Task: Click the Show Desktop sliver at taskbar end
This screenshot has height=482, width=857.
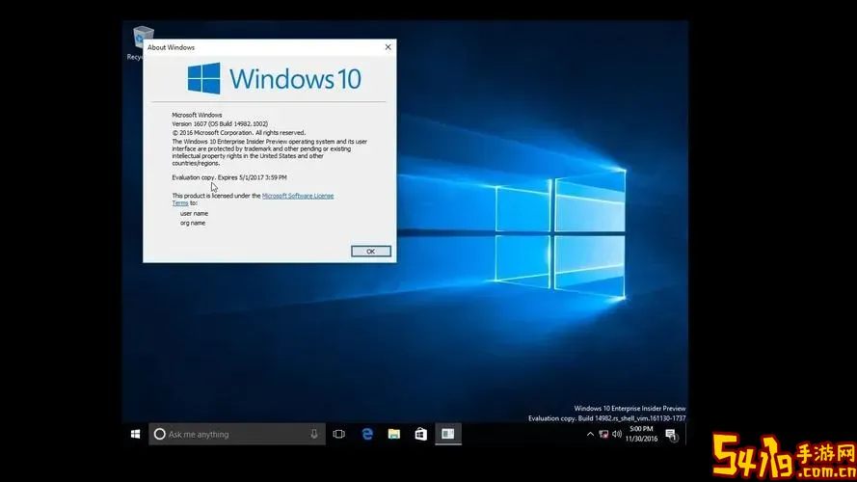Action: click(686, 434)
